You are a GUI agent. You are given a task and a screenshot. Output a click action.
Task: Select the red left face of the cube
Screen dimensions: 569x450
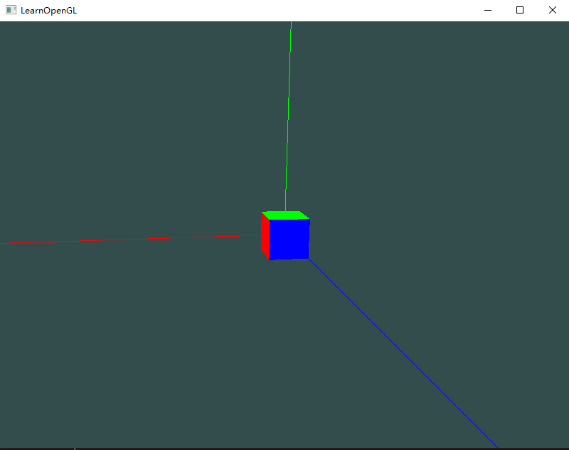click(266, 237)
